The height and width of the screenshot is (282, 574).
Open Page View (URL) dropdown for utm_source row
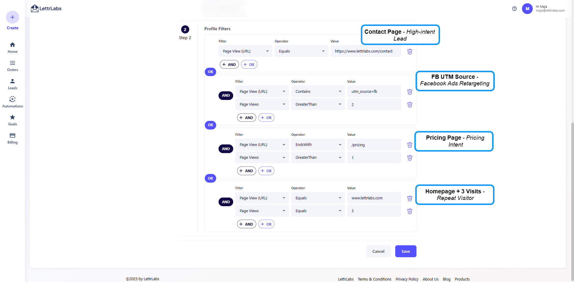click(x=262, y=91)
